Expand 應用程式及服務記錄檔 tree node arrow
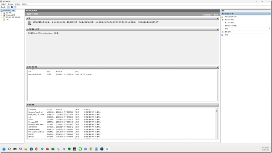Image resolution: width=272 pixels, height=153 pixels. (2, 17)
